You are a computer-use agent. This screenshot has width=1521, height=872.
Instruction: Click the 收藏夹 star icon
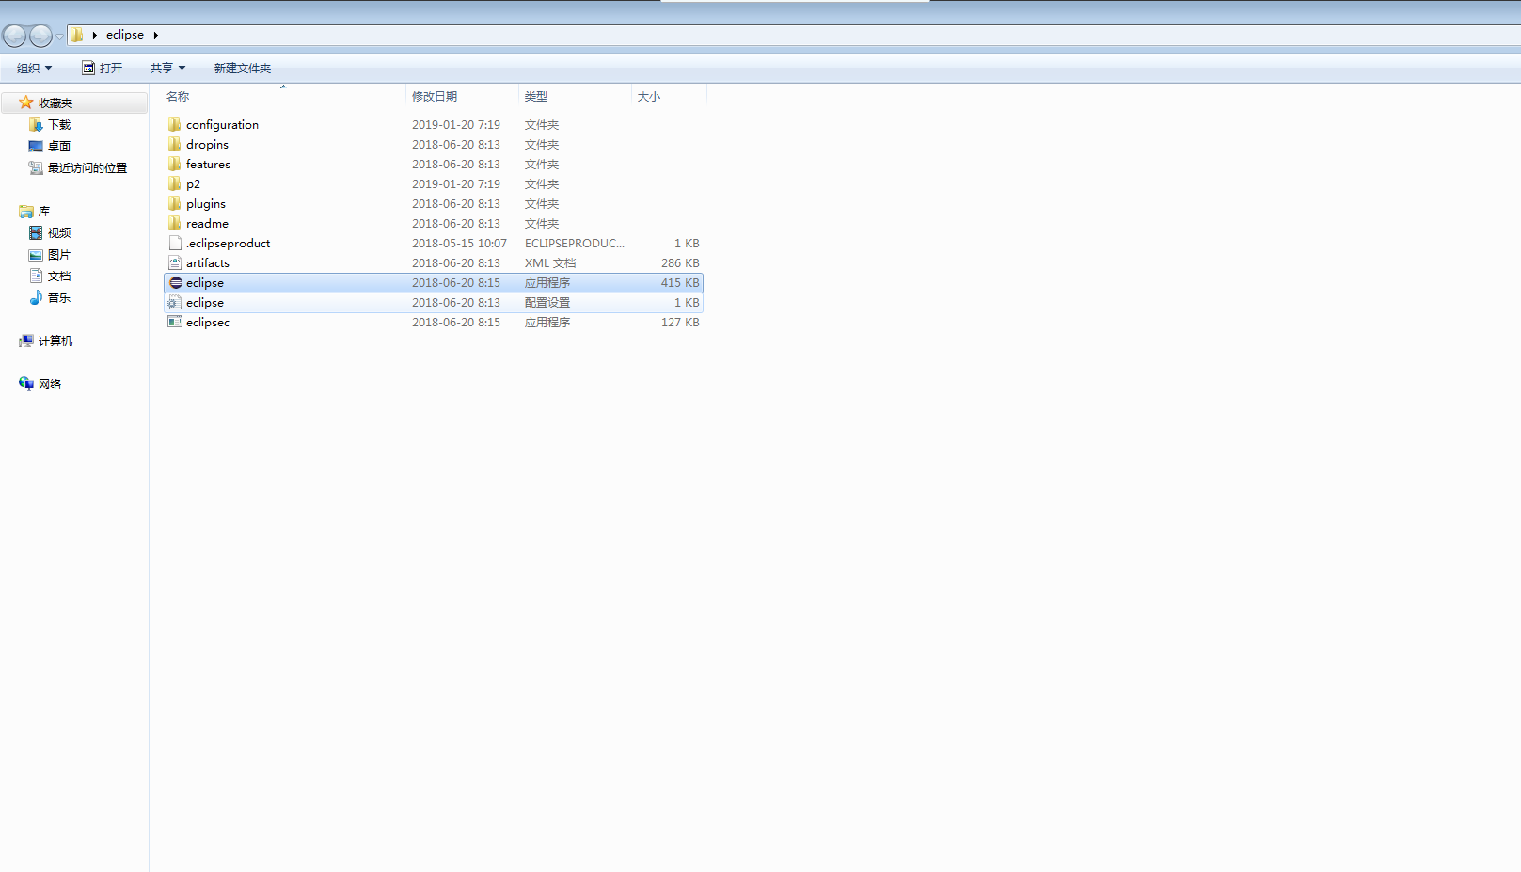25,103
